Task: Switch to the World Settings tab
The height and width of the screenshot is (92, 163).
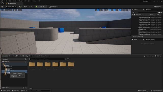Action: (150, 40)
